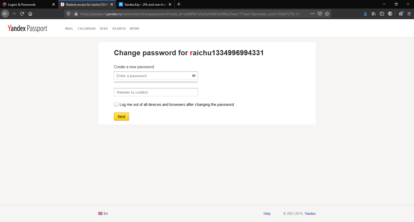
Task: Follow the Yandex copyright link
Action: click(310, 213)
